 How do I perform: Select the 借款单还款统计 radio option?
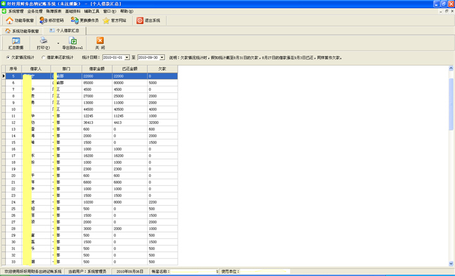click(43, 57)
